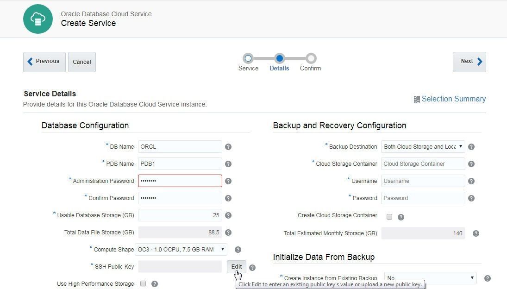The width and height of the screenshot is (507, 289).
Task: Edit Usable Database Storage value
Action: coord(180,215)
